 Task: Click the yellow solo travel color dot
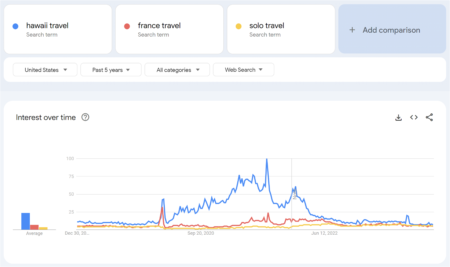(238, 26)
